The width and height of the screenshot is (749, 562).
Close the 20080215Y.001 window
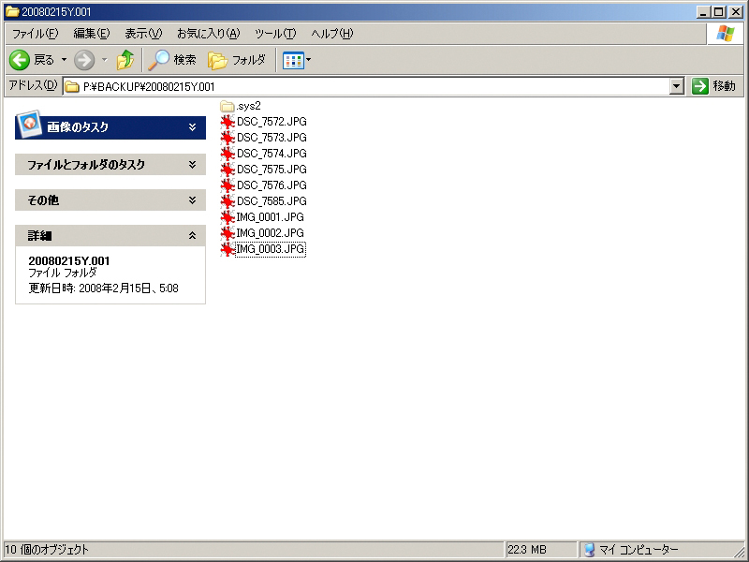coord(736,12)
